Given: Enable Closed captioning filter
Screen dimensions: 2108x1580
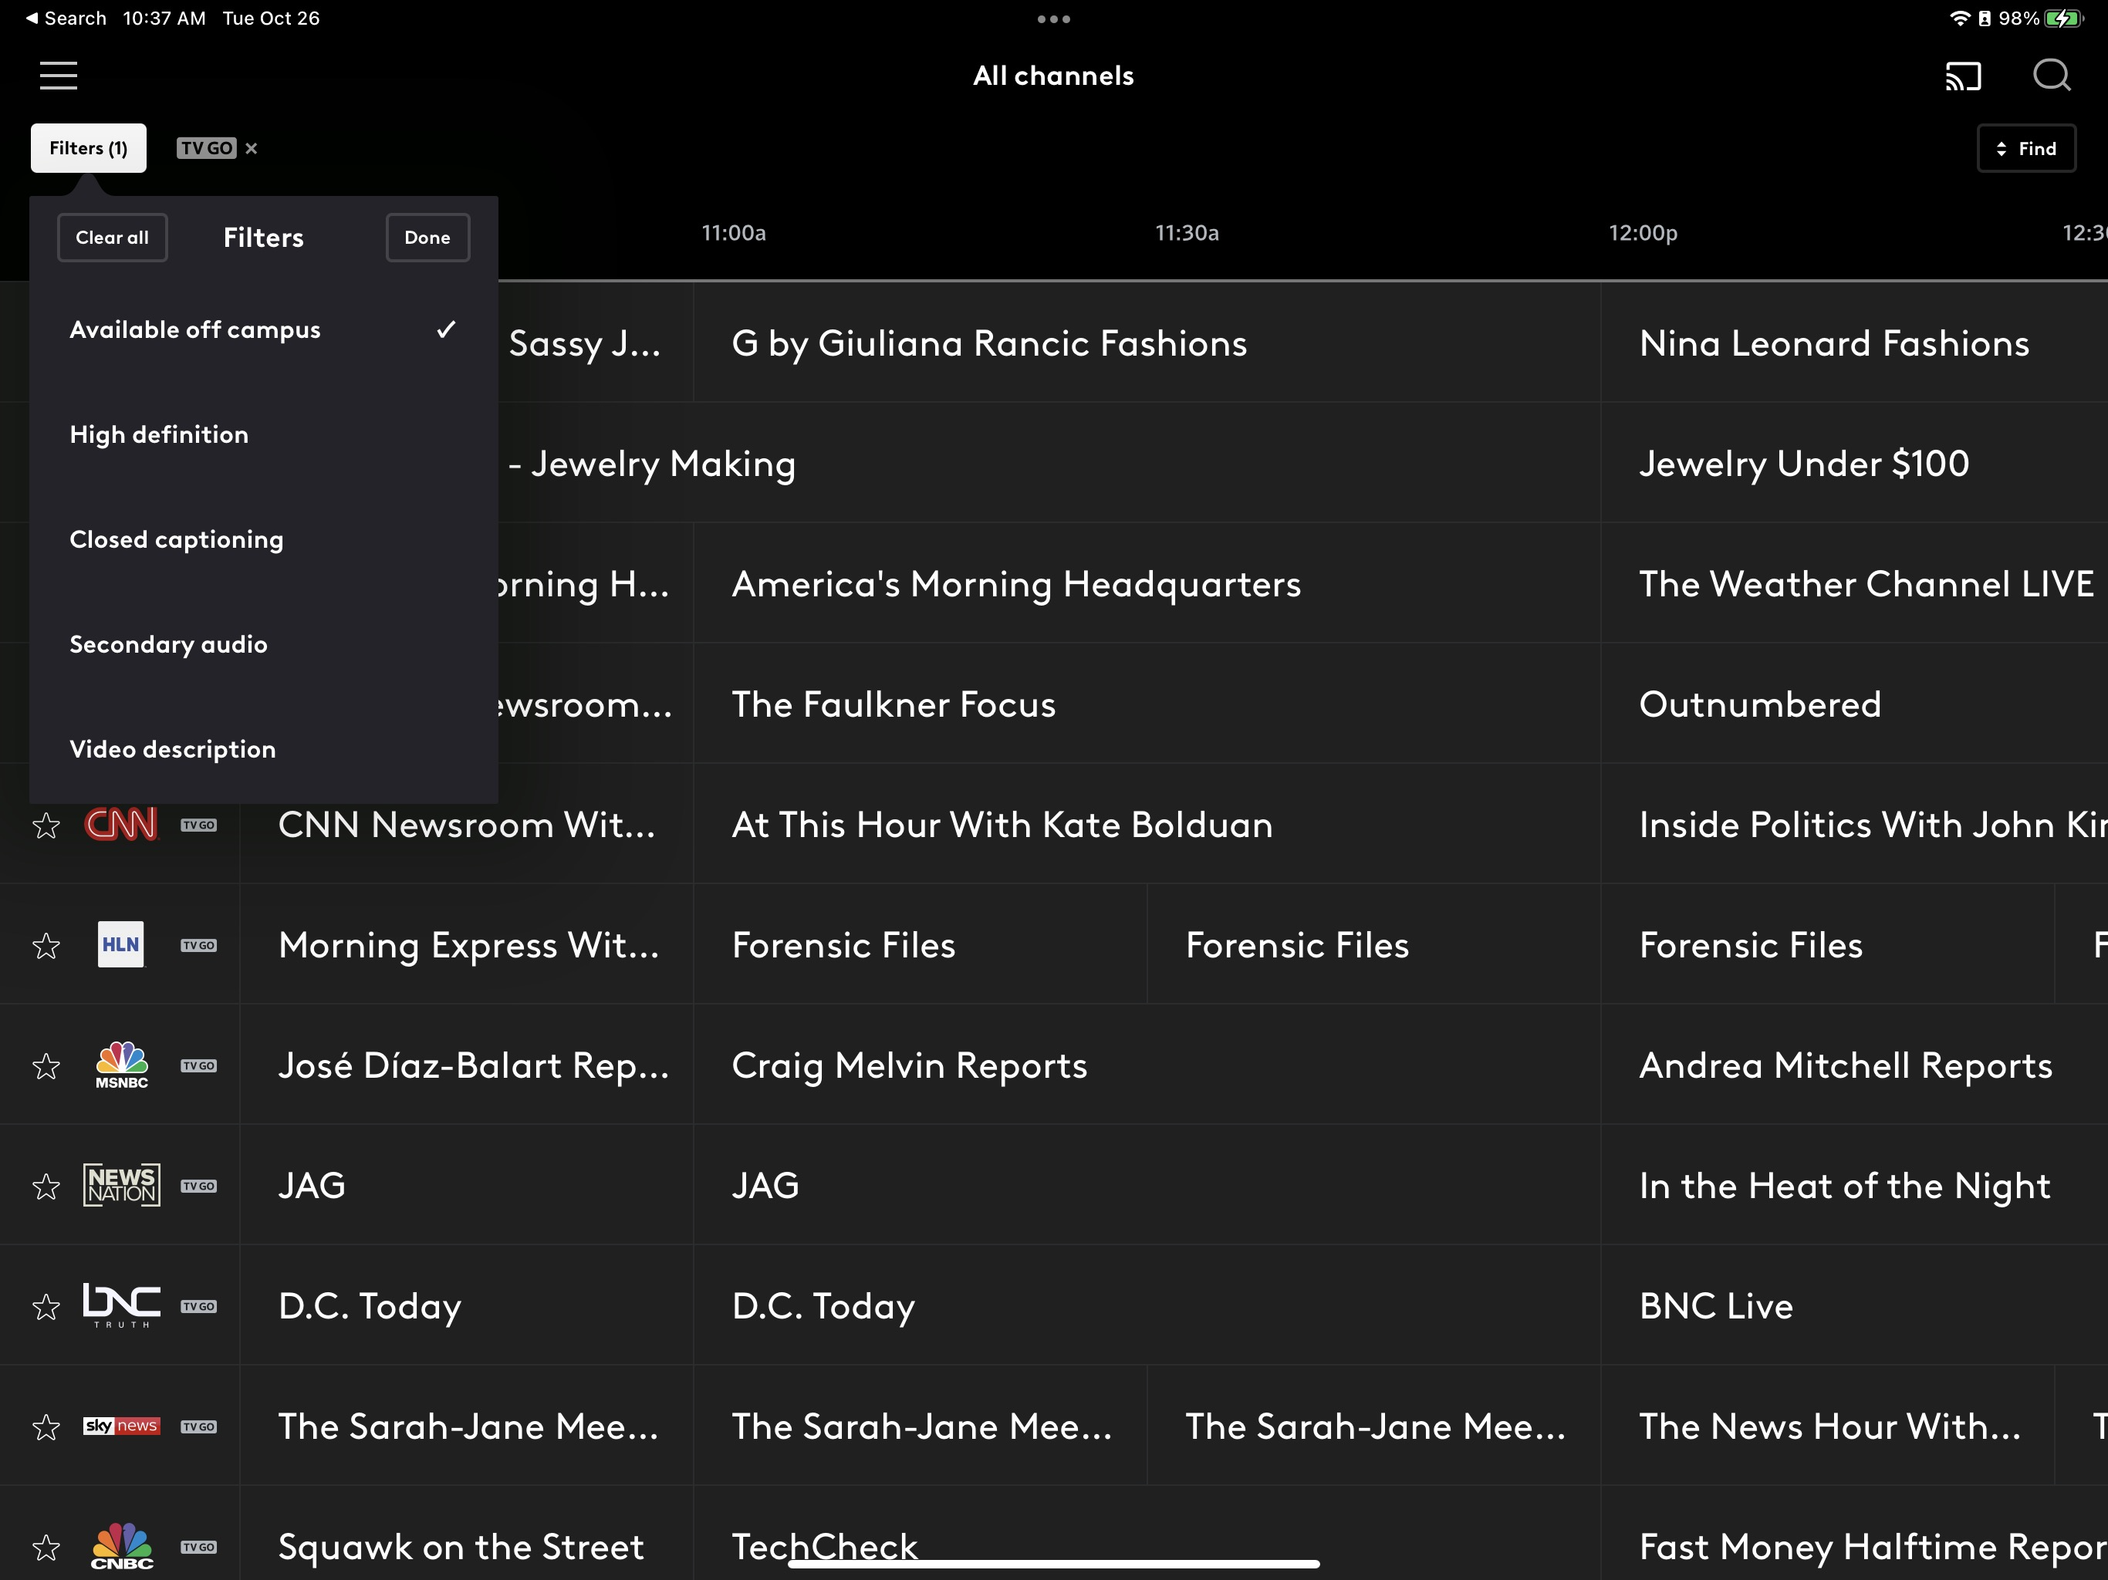Looking at the screenshot, I should (x=264, y=539).
